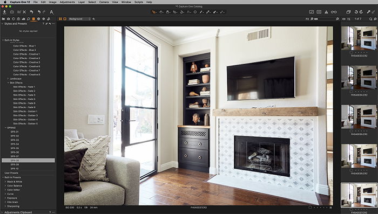Select thumbnail FH6A0036.CR2 in browser
Viewport: 378px width, 214px height.
click(359, 156)
